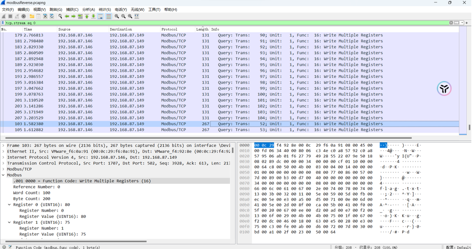Open capture file with folder icon
The image size is (474, 249).
pyautogui.click(x=32, y=16)
